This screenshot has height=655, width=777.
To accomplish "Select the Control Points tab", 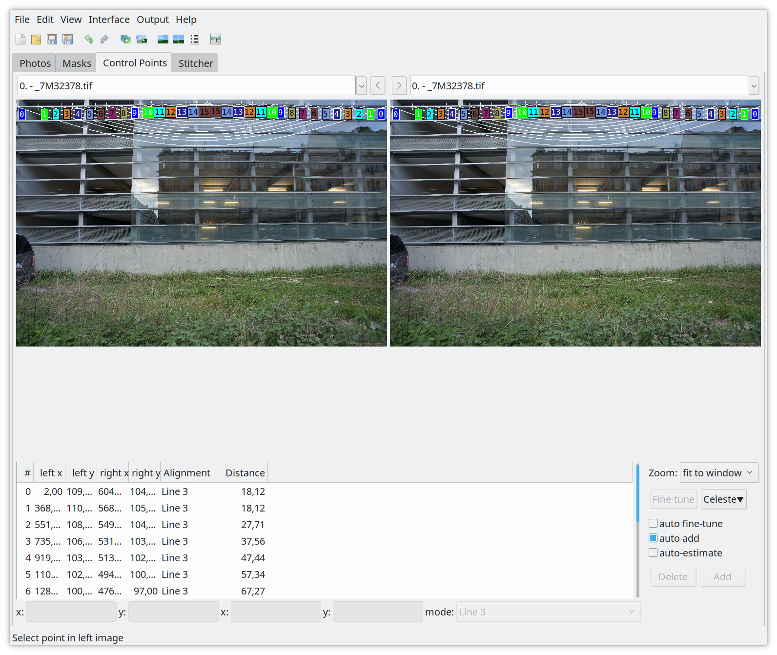I will coord(135,63).
